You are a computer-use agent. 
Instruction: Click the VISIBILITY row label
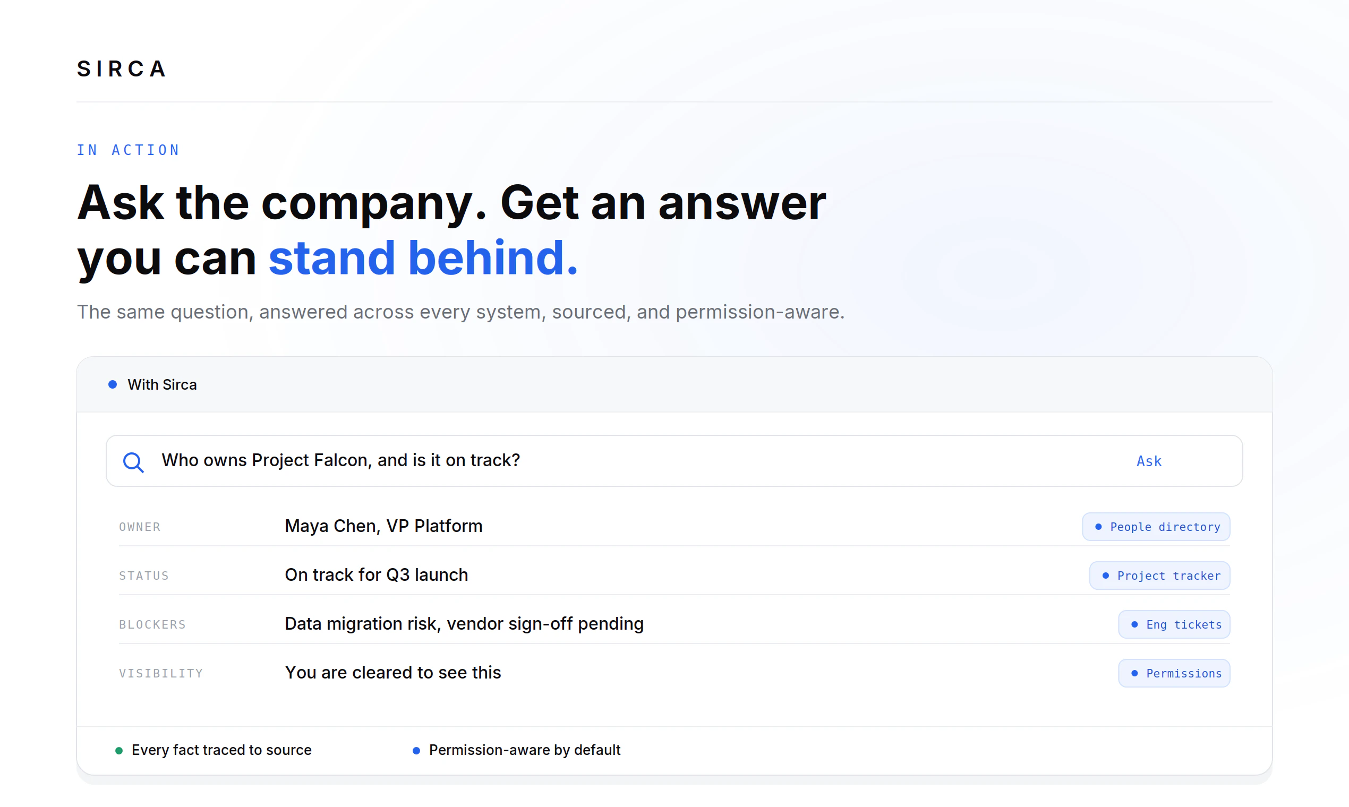tap(161, 674)
